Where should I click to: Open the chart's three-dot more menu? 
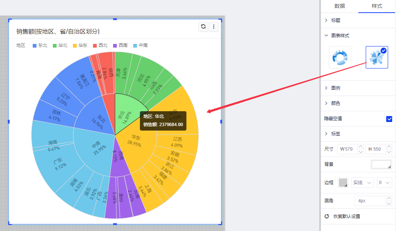pyautogui.click(x=214, y=26)
